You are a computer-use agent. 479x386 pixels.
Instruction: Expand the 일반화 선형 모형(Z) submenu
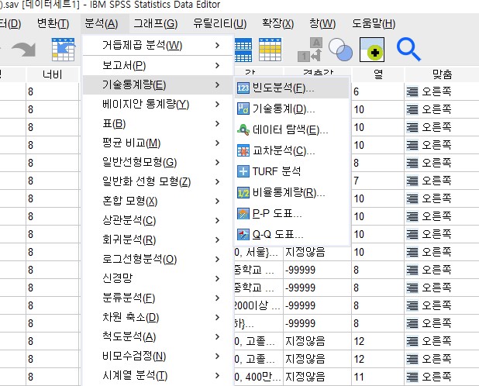158,182
